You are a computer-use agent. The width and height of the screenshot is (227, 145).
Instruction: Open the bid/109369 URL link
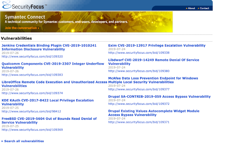32,130
